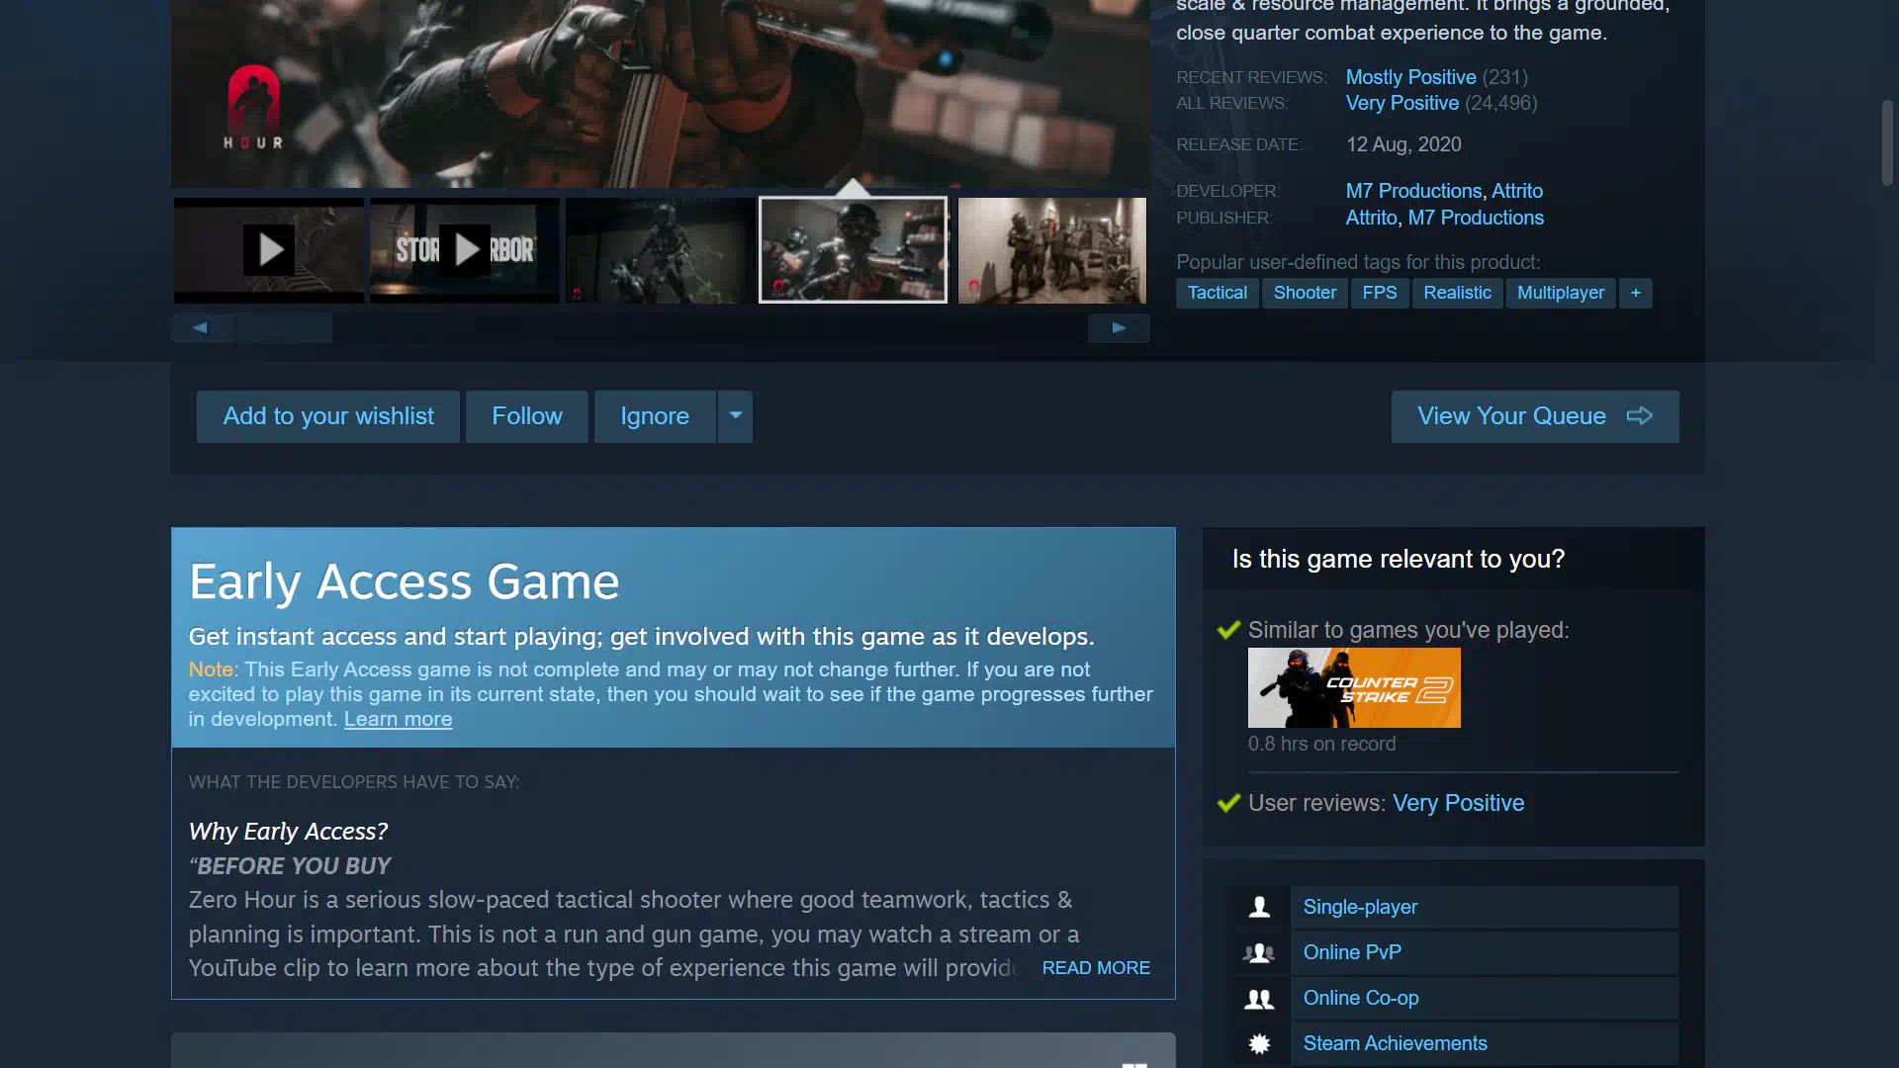Expand tags with the plus button
1899x1068 pixels.
point(1636,293)
